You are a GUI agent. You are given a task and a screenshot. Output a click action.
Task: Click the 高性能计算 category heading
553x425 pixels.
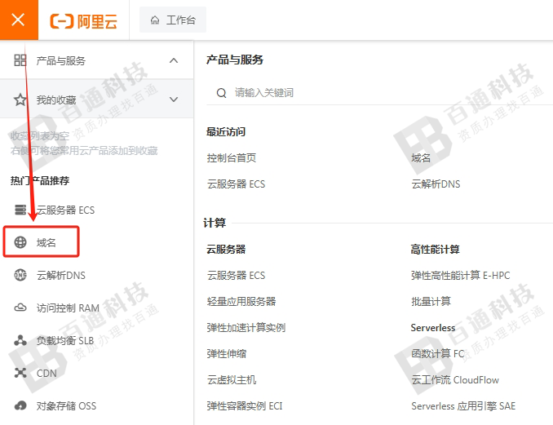click(436, 250)
